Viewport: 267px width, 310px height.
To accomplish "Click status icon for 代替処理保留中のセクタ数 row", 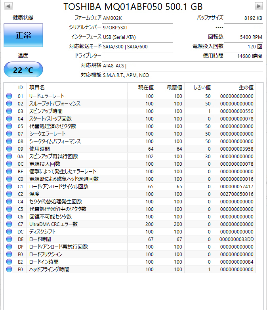I will coord(9,209).
